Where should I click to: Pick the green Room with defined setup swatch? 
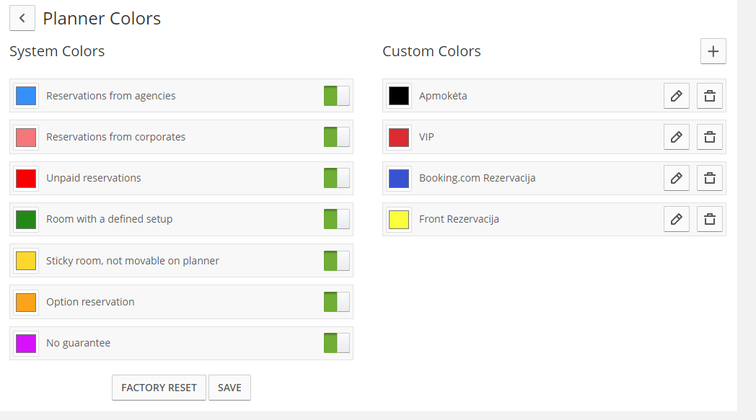pyautogui.click(x=26, y=220)
